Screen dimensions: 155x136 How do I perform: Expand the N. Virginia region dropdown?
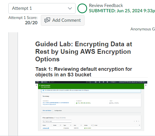(x=113, y=82)
